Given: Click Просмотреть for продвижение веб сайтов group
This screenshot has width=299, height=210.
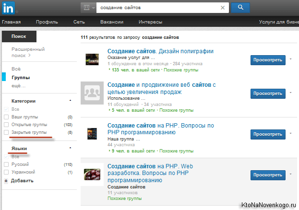Looking at the screenshot, I should tap(268, 93).
